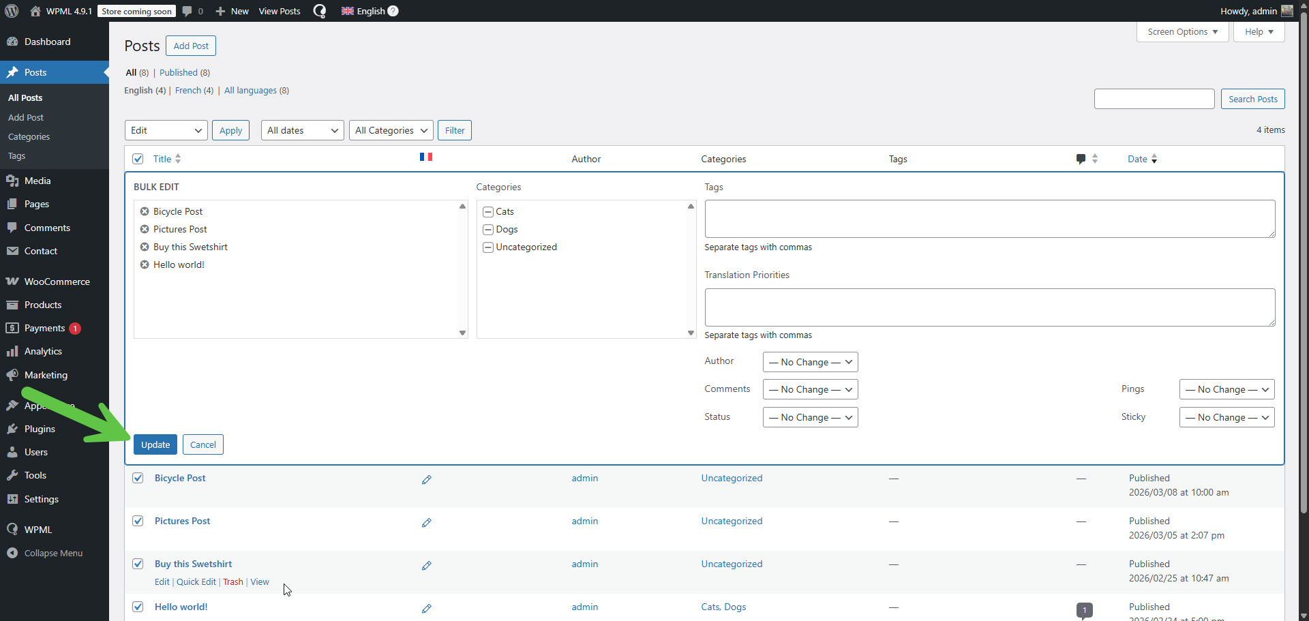Expand the All Categories filter dropdown

[x=391, y=130]
